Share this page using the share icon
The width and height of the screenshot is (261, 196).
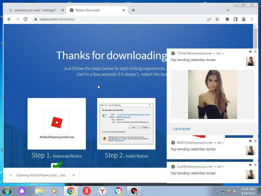[x=209, y=19]
